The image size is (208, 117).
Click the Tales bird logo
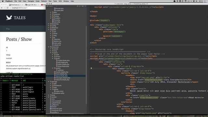pyautogui.click(x=9, y=18)
